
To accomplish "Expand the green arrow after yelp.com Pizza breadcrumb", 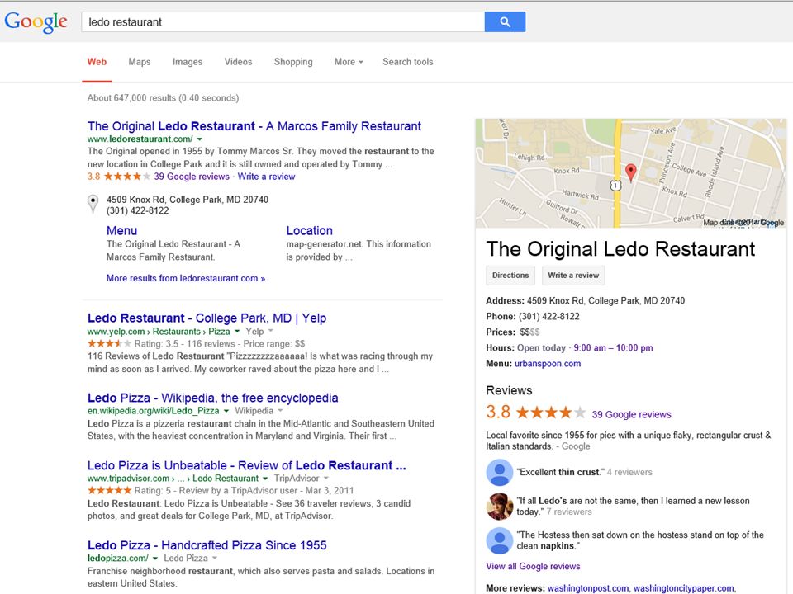I will click(x=237, y=332).
